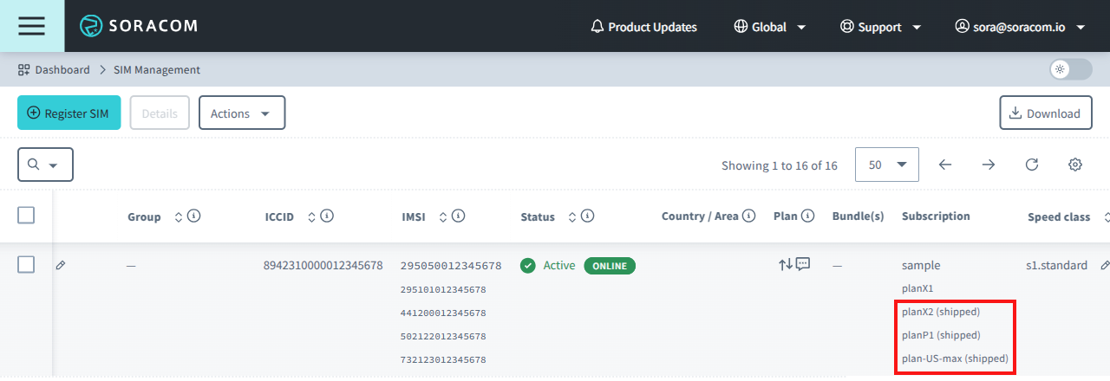Sort by the IMSI column
The width and height of the screenshot is (1110, 381).
(443, 216)
